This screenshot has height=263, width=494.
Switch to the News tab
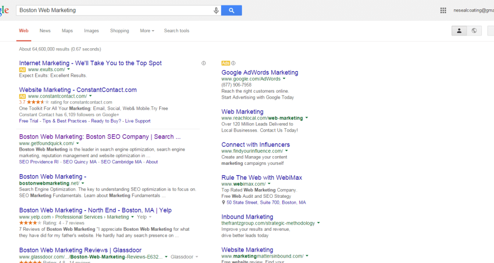coord(45,31)
